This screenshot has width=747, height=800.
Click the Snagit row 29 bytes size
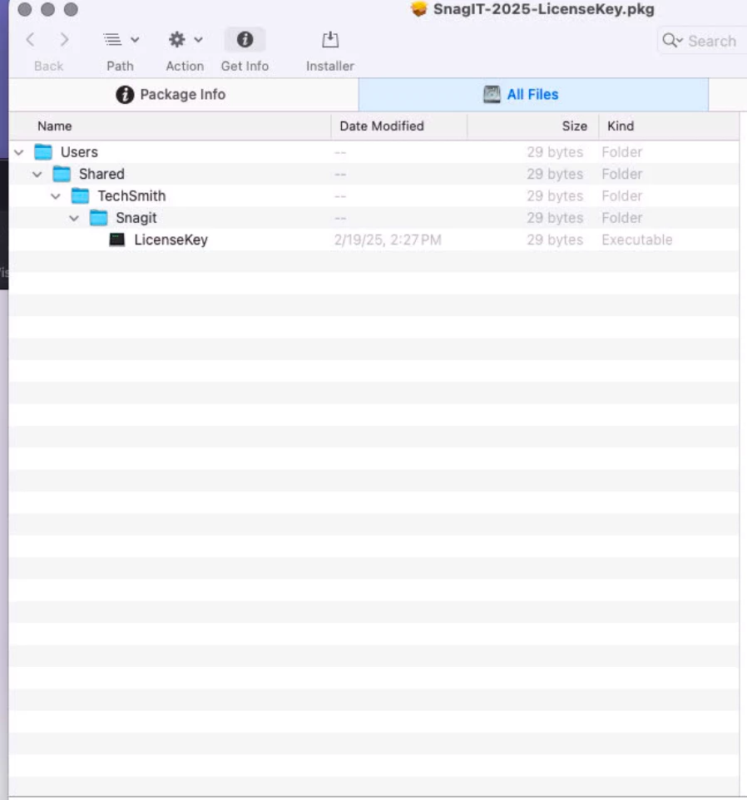[x=555, y=218]
